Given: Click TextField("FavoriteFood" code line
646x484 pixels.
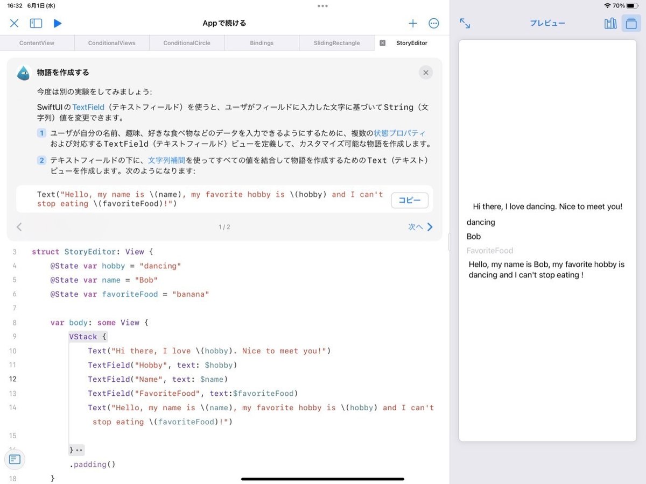Looking at the screenshot, I should (193, 394).
